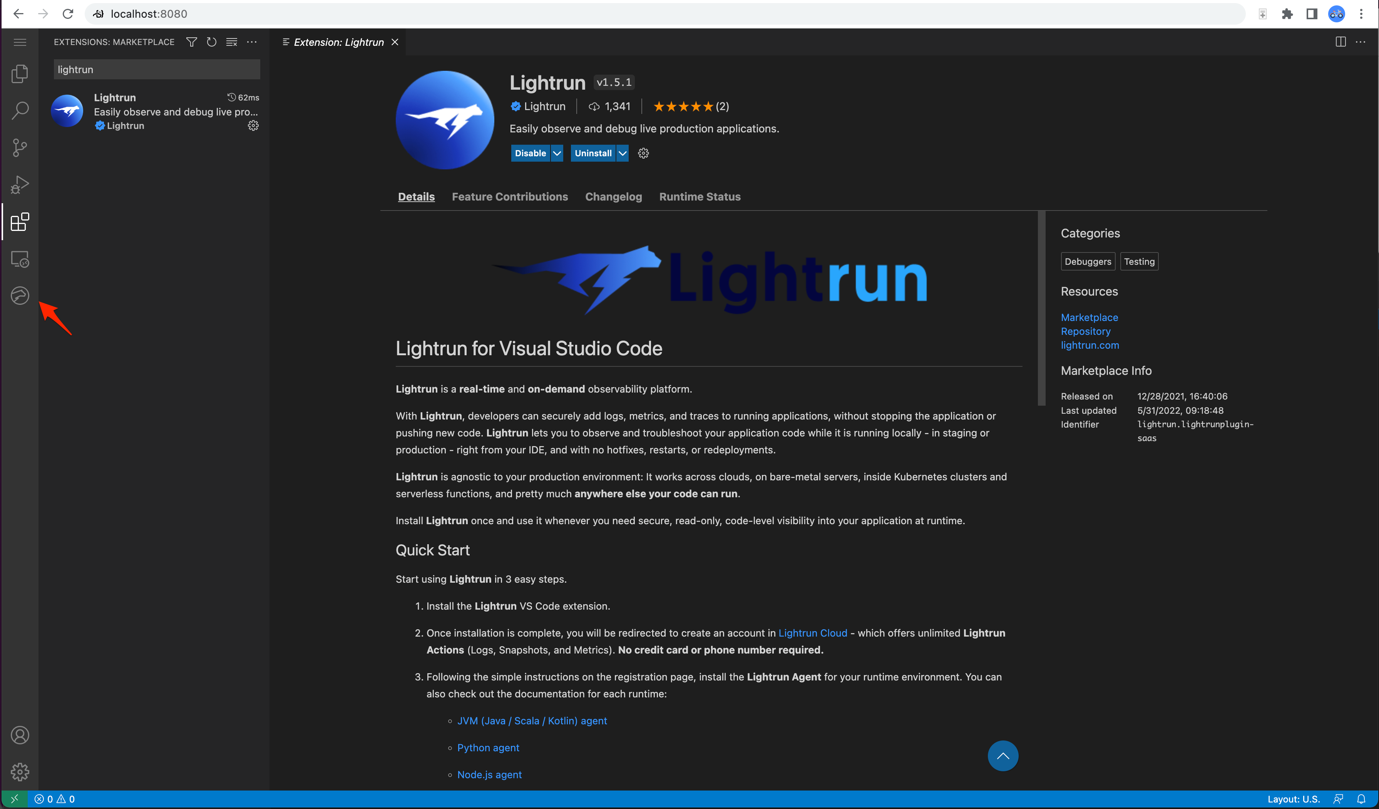The width and height of the screenshot is (1379, 809).
Task: Toggle the notifications bell in status bar
Action: pyautogui.click(x=1361, y=799)
